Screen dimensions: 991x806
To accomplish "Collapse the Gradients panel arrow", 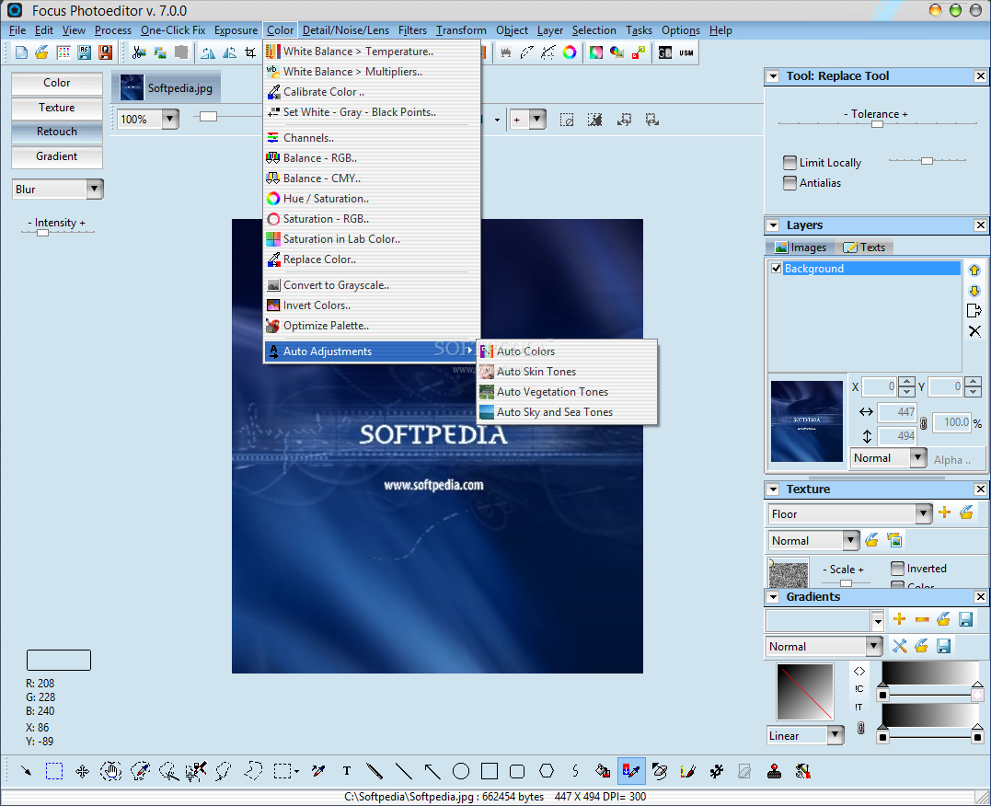I will [772, 597].
